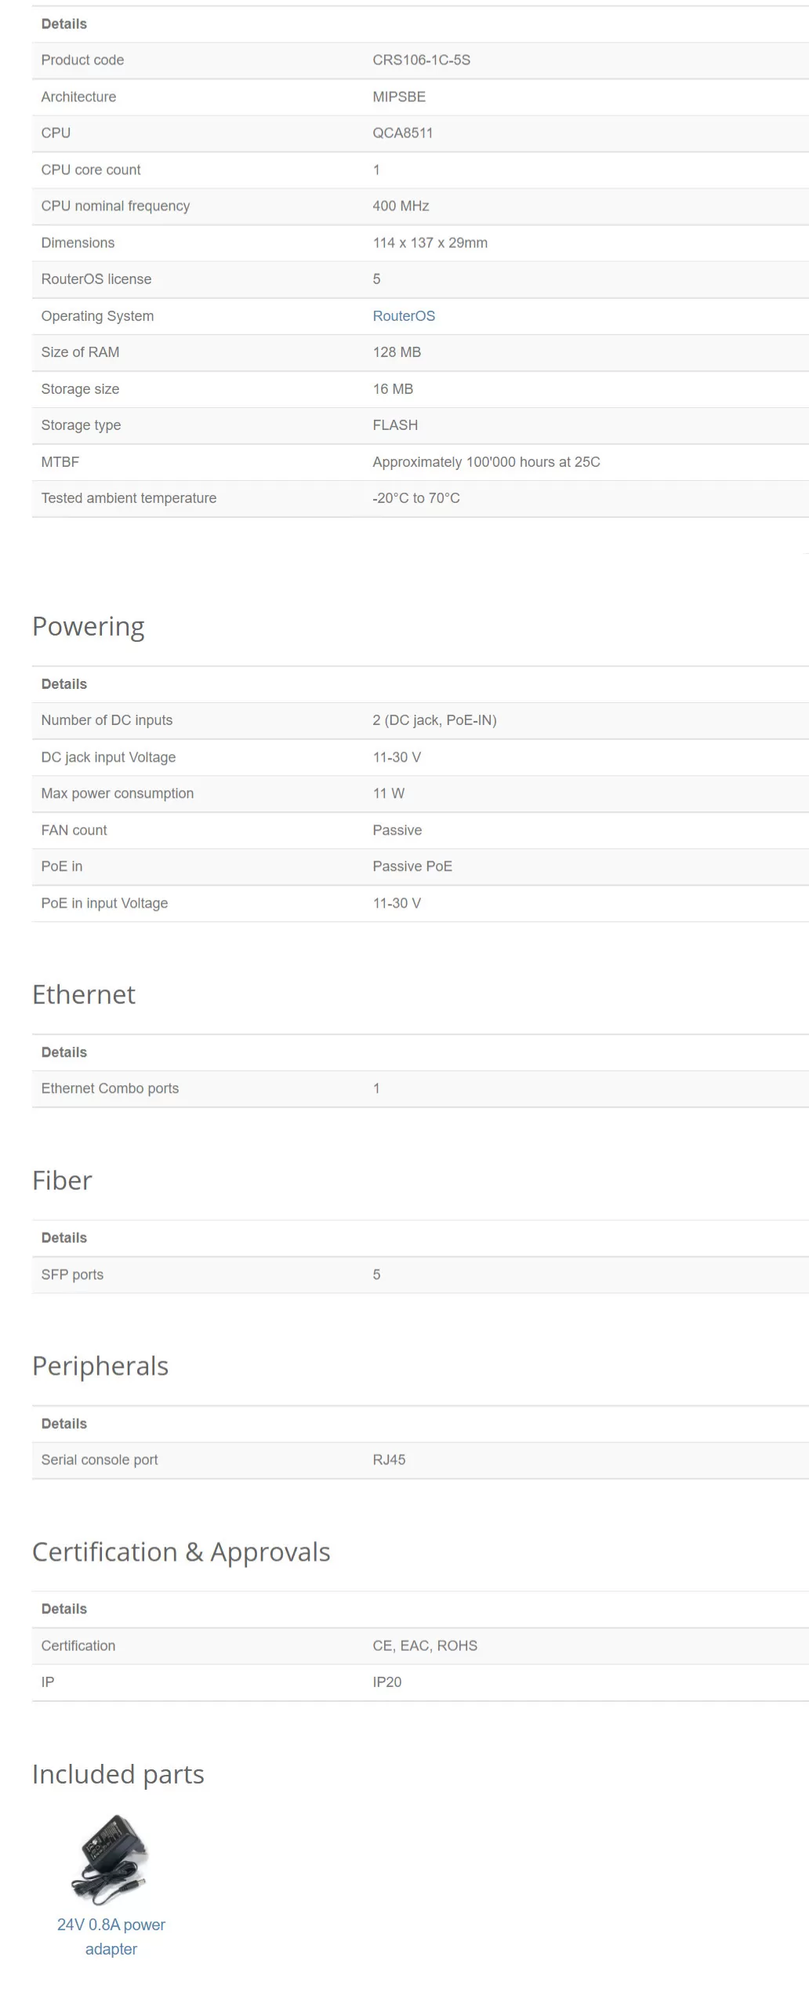Screen dimensions: 809x2004
Task: Click the CPU value QCA8511
Action: [x=403, y=133]
